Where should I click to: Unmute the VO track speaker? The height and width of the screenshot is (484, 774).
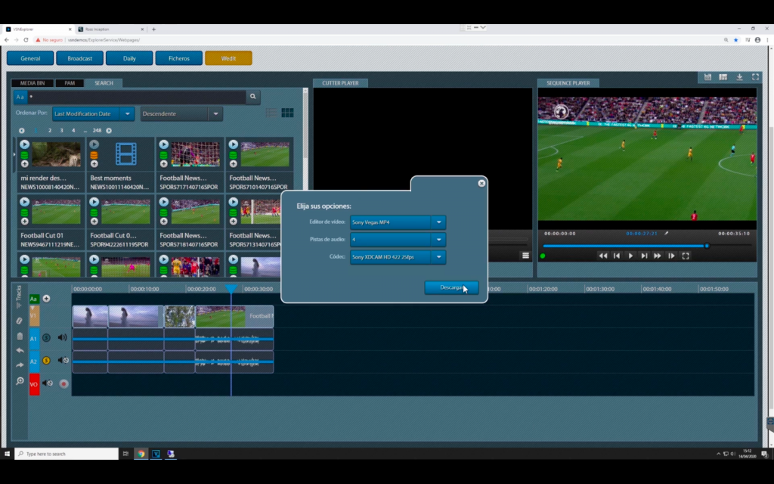(x=48, y=383)
